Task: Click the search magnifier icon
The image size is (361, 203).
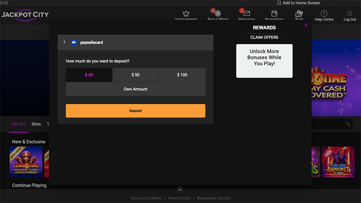Action: click(348, 124)
